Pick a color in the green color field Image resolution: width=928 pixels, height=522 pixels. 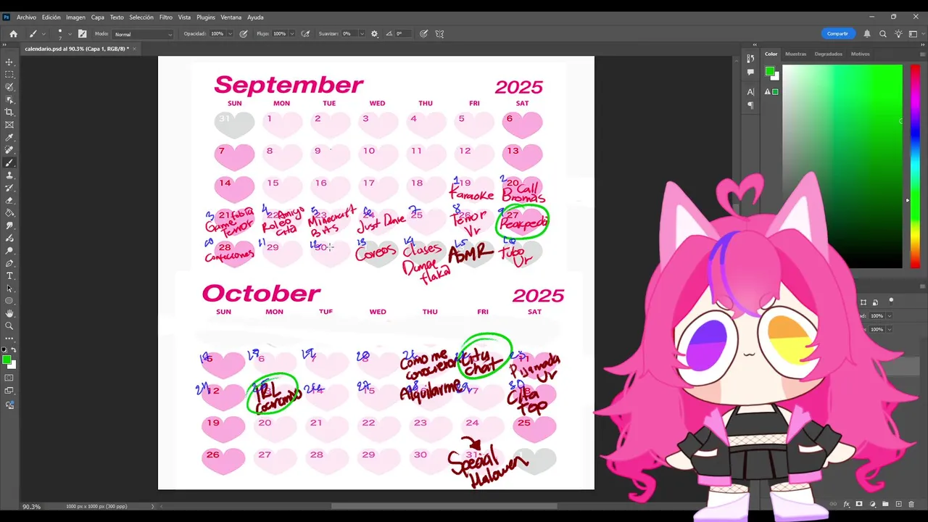point(842,167)
